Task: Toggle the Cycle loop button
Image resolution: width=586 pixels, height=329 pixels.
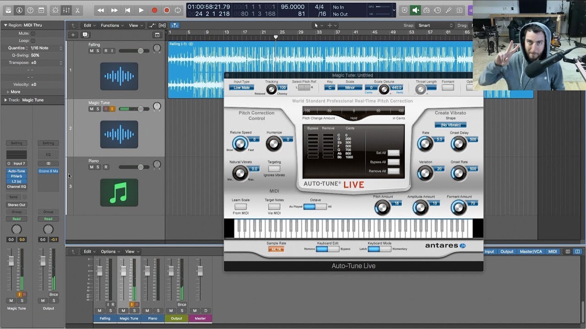Action: [178, 10]
